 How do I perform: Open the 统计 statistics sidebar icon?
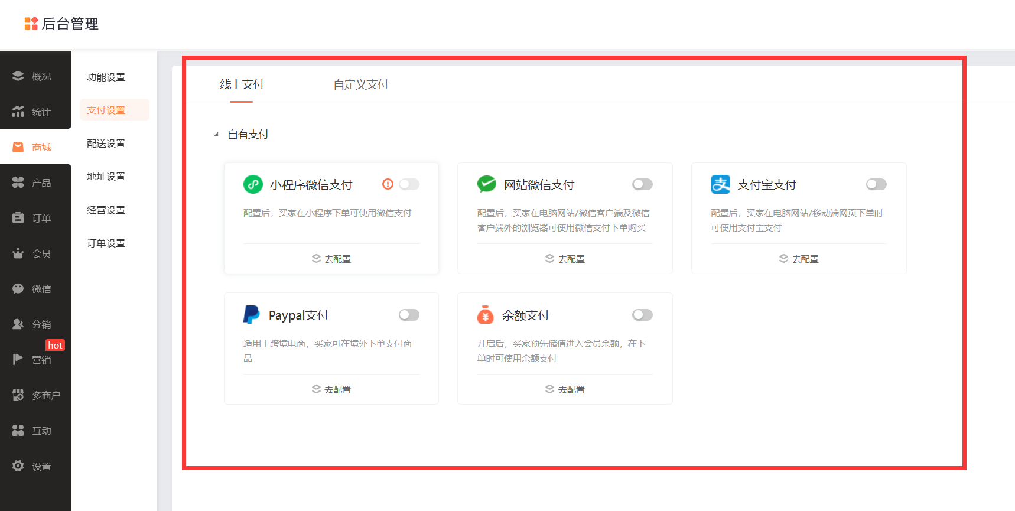18,112
